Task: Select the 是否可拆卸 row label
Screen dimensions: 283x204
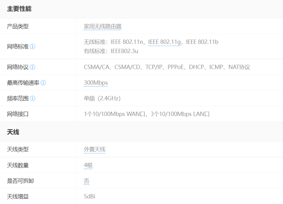Action: pos(20,181)
